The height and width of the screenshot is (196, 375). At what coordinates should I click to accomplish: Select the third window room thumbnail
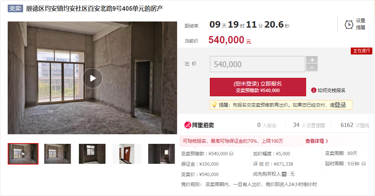[x=92, y=153]
